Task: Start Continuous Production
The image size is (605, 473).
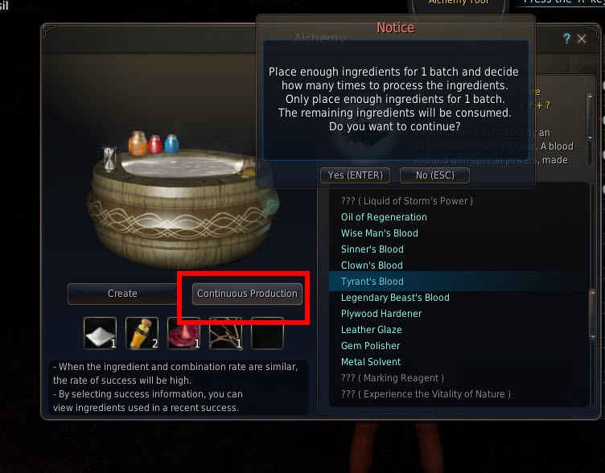Action: pos(247,294)
